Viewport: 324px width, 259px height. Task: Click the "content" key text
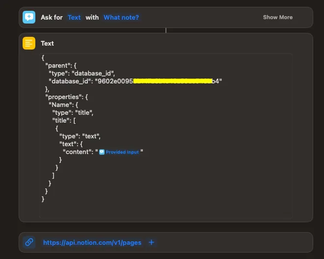coord(77,152)
